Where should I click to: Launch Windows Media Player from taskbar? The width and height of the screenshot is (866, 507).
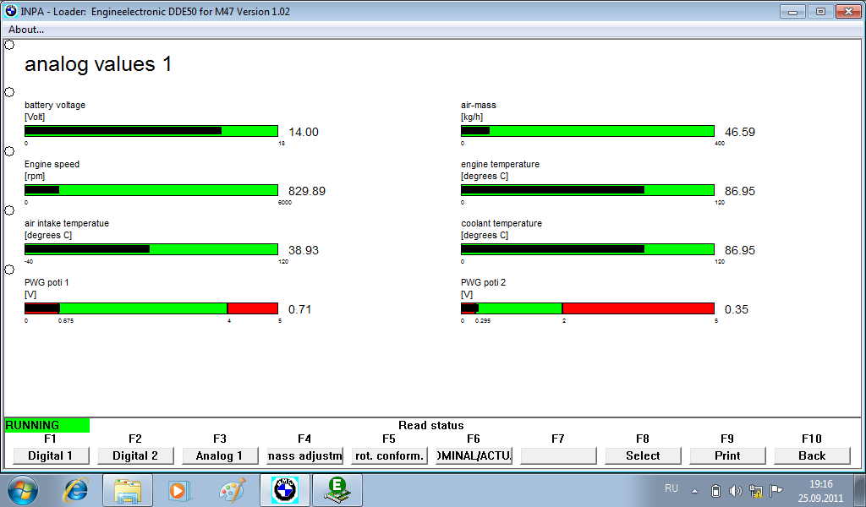(178, 490)
